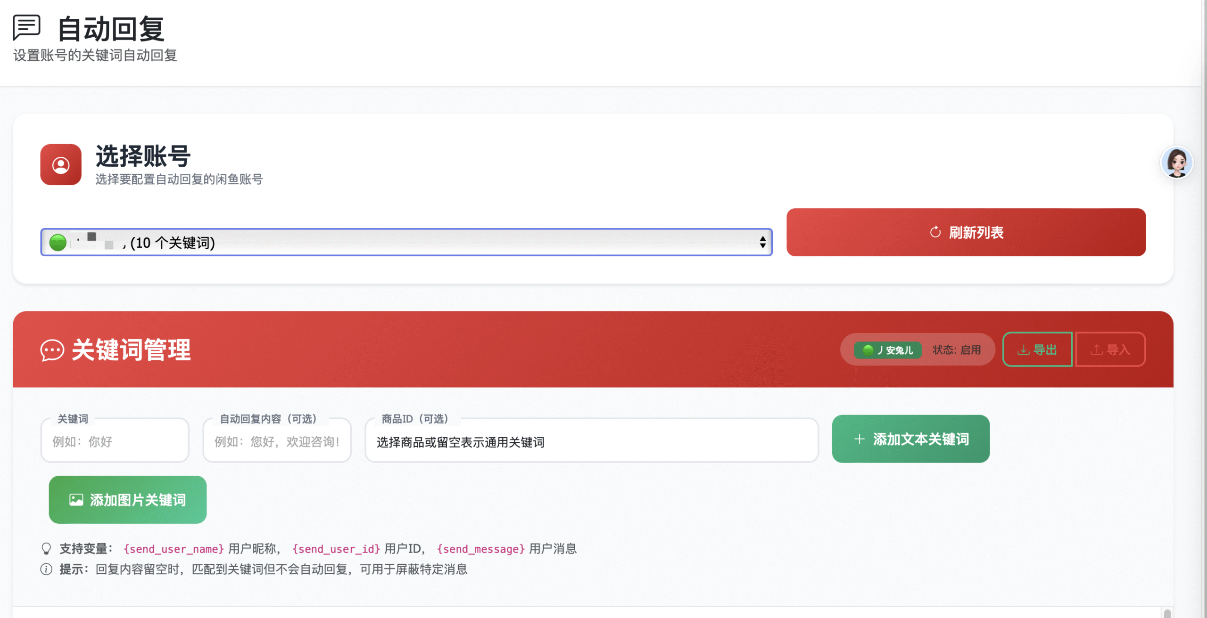Click the keyword management speech-bubble icon
1207x618 pixels.
click(x=52, y=350)
